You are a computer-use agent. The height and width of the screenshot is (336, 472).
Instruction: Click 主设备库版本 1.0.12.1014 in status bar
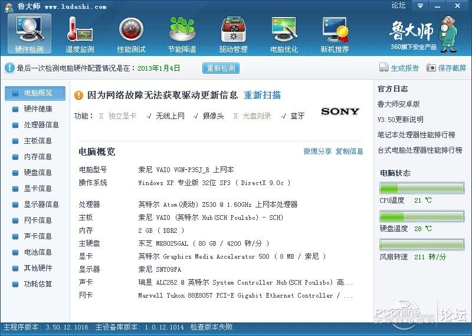[139, 327]
